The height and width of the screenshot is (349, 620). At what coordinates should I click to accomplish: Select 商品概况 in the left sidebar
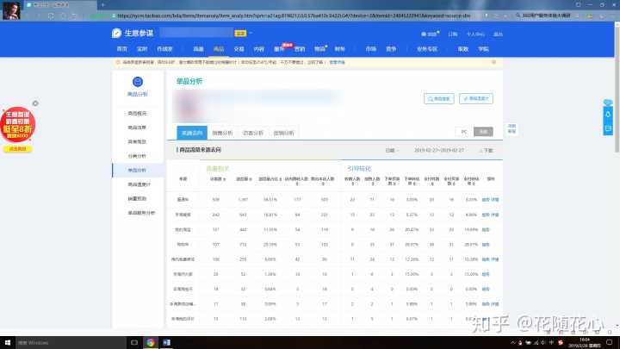point(138,113)
